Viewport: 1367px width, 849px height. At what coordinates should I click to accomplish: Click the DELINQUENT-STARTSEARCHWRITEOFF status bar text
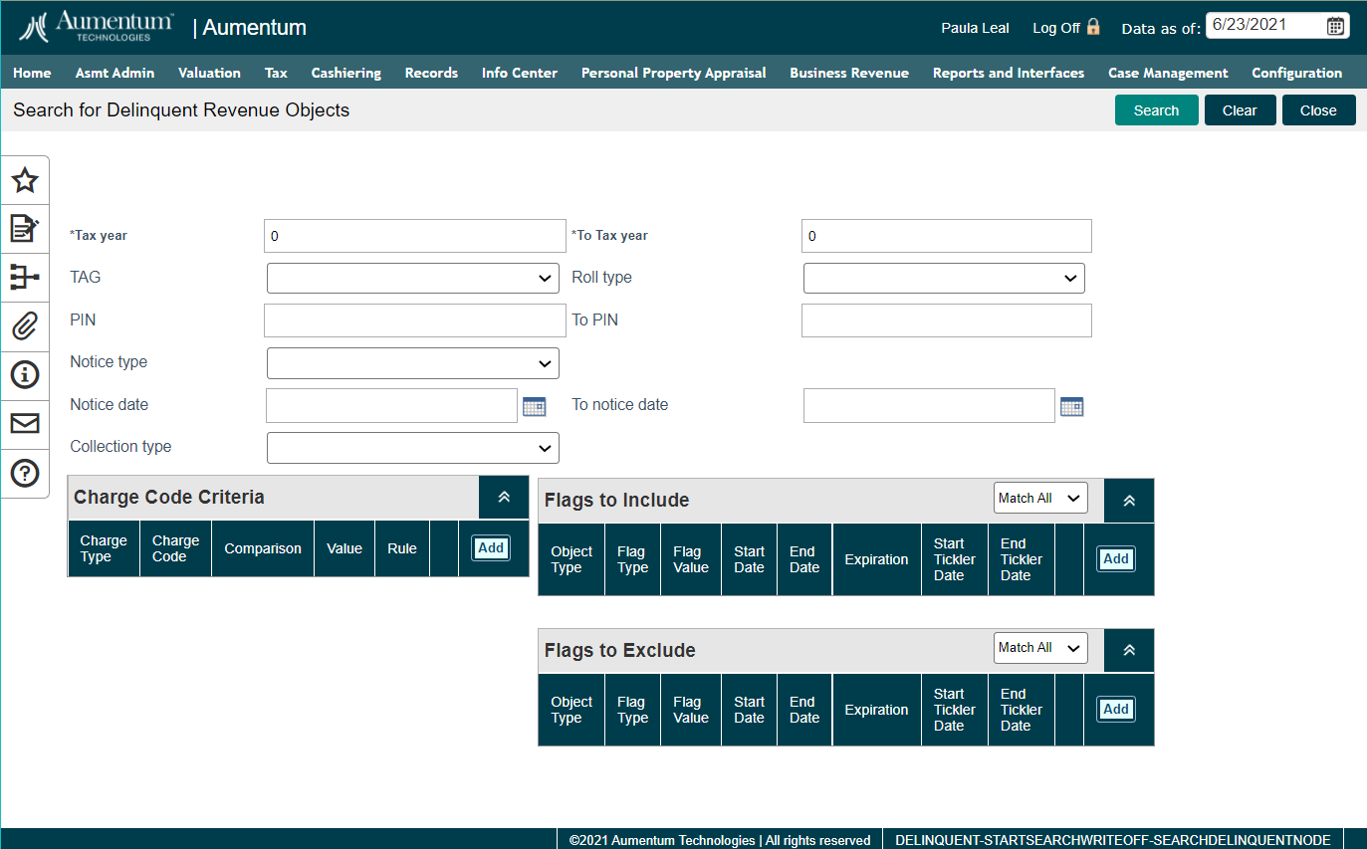point(1113,840)
